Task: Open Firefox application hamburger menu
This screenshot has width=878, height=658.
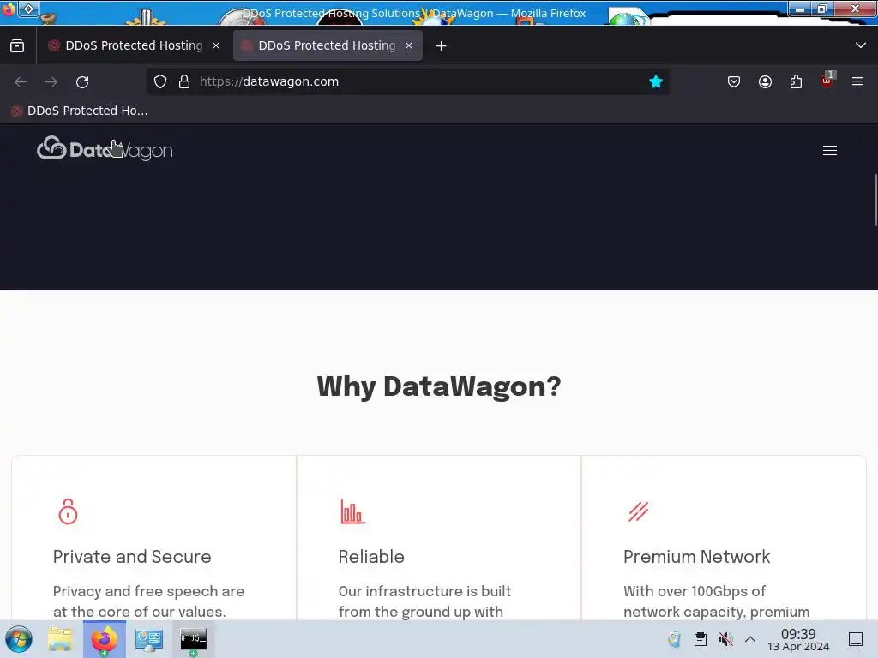Action: (x=857, y=81)
